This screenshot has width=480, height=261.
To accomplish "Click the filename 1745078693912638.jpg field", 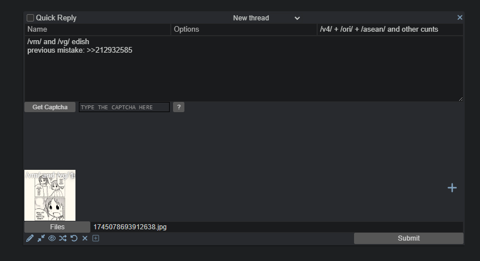I will tap(277, 227).
